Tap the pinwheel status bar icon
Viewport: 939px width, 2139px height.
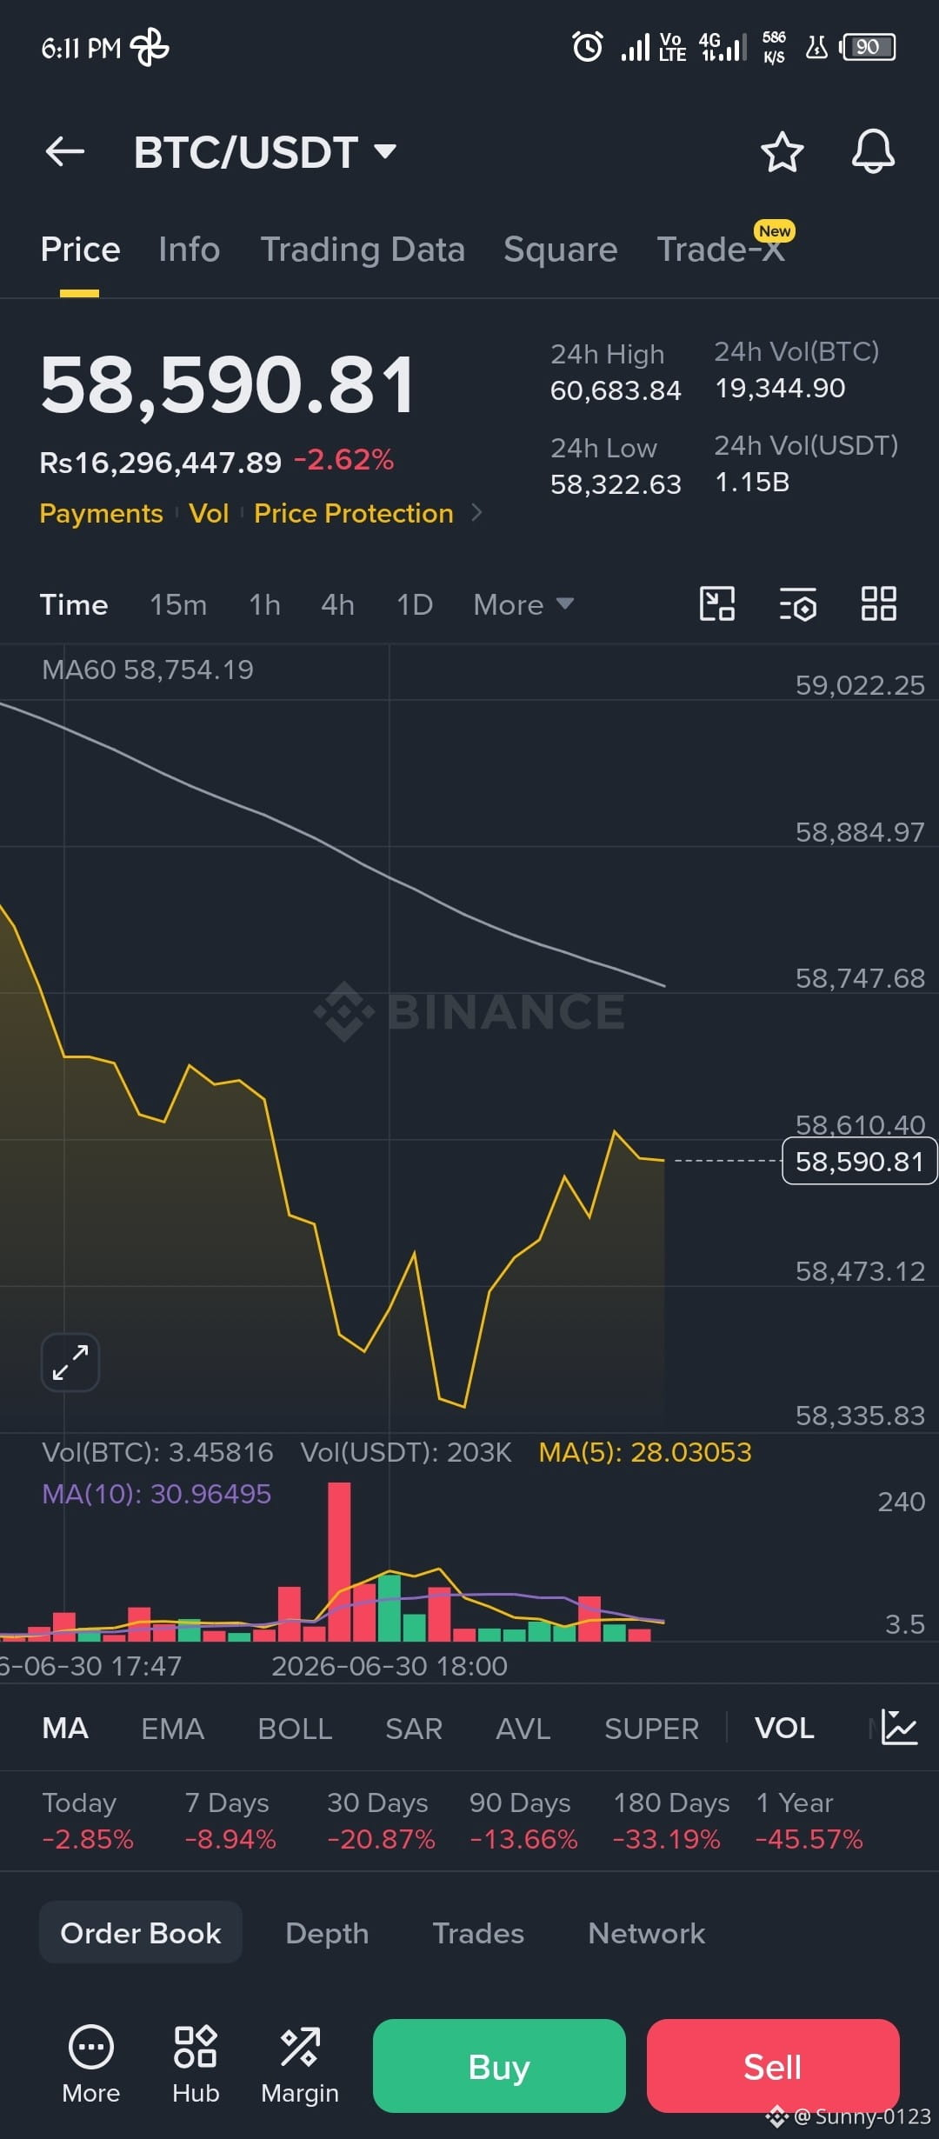click(x=150, y=47)
